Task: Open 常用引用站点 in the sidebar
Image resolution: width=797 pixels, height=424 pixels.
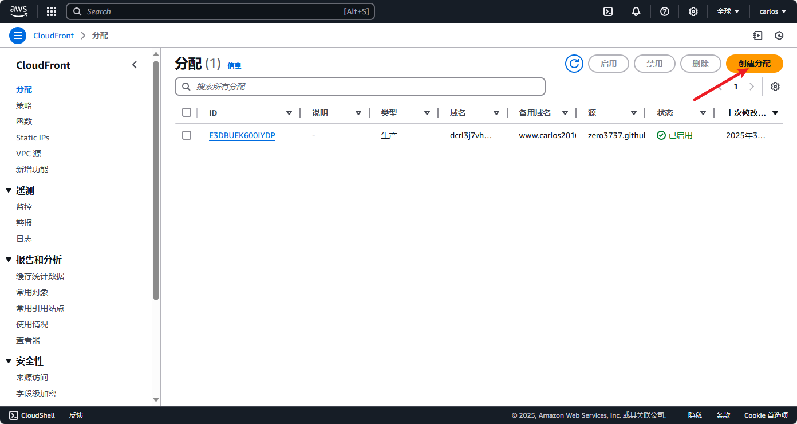Action: pyautogui.click(x=40, y=308)
